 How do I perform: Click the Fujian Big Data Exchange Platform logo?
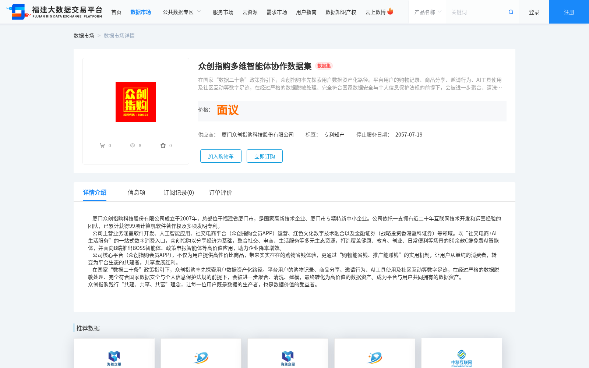pos(54,12)
